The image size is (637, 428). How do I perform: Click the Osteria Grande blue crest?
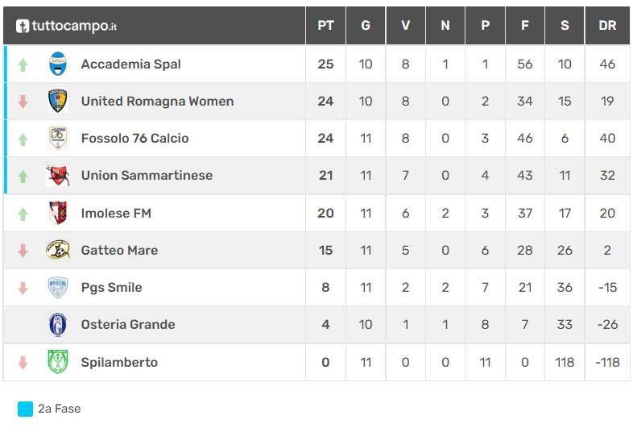58,324
